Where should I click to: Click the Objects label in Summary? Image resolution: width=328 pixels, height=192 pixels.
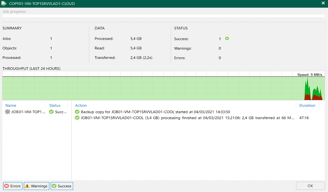10,48
